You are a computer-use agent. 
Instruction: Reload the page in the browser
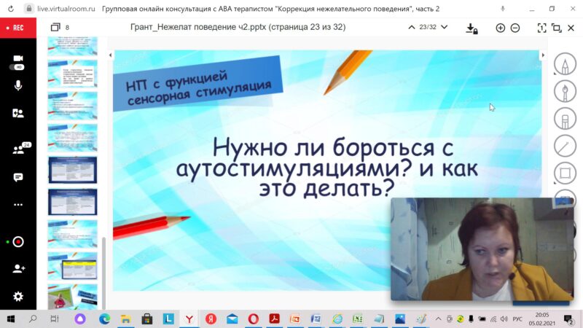click(11, 9)
